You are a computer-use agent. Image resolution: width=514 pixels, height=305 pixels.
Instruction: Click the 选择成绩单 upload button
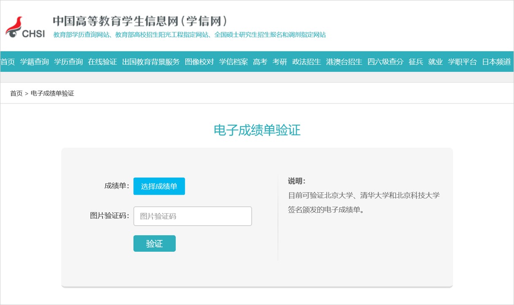pos(159,186)
